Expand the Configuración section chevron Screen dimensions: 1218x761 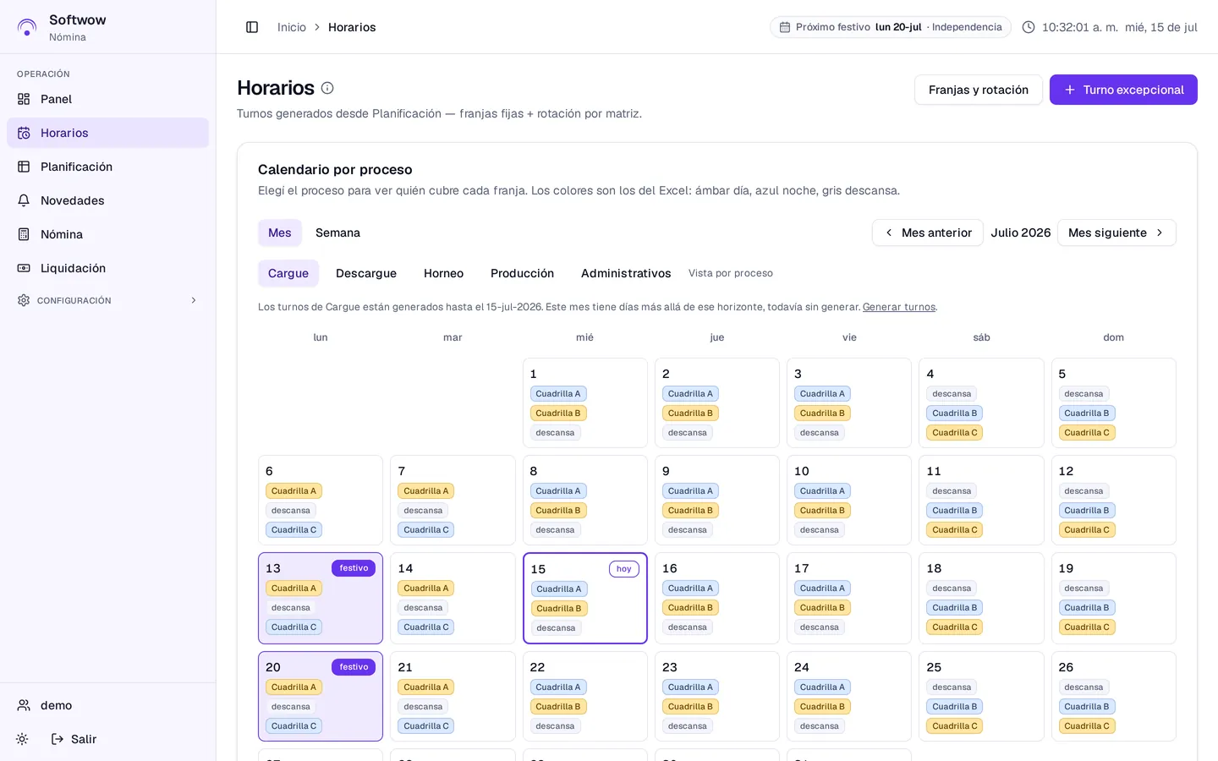coord(194,300)
